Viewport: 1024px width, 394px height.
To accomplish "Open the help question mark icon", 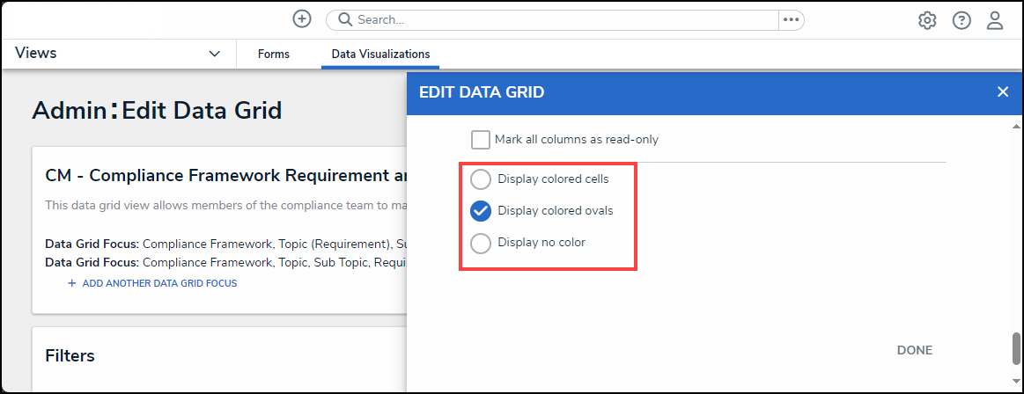I will [x=961, y=20].
